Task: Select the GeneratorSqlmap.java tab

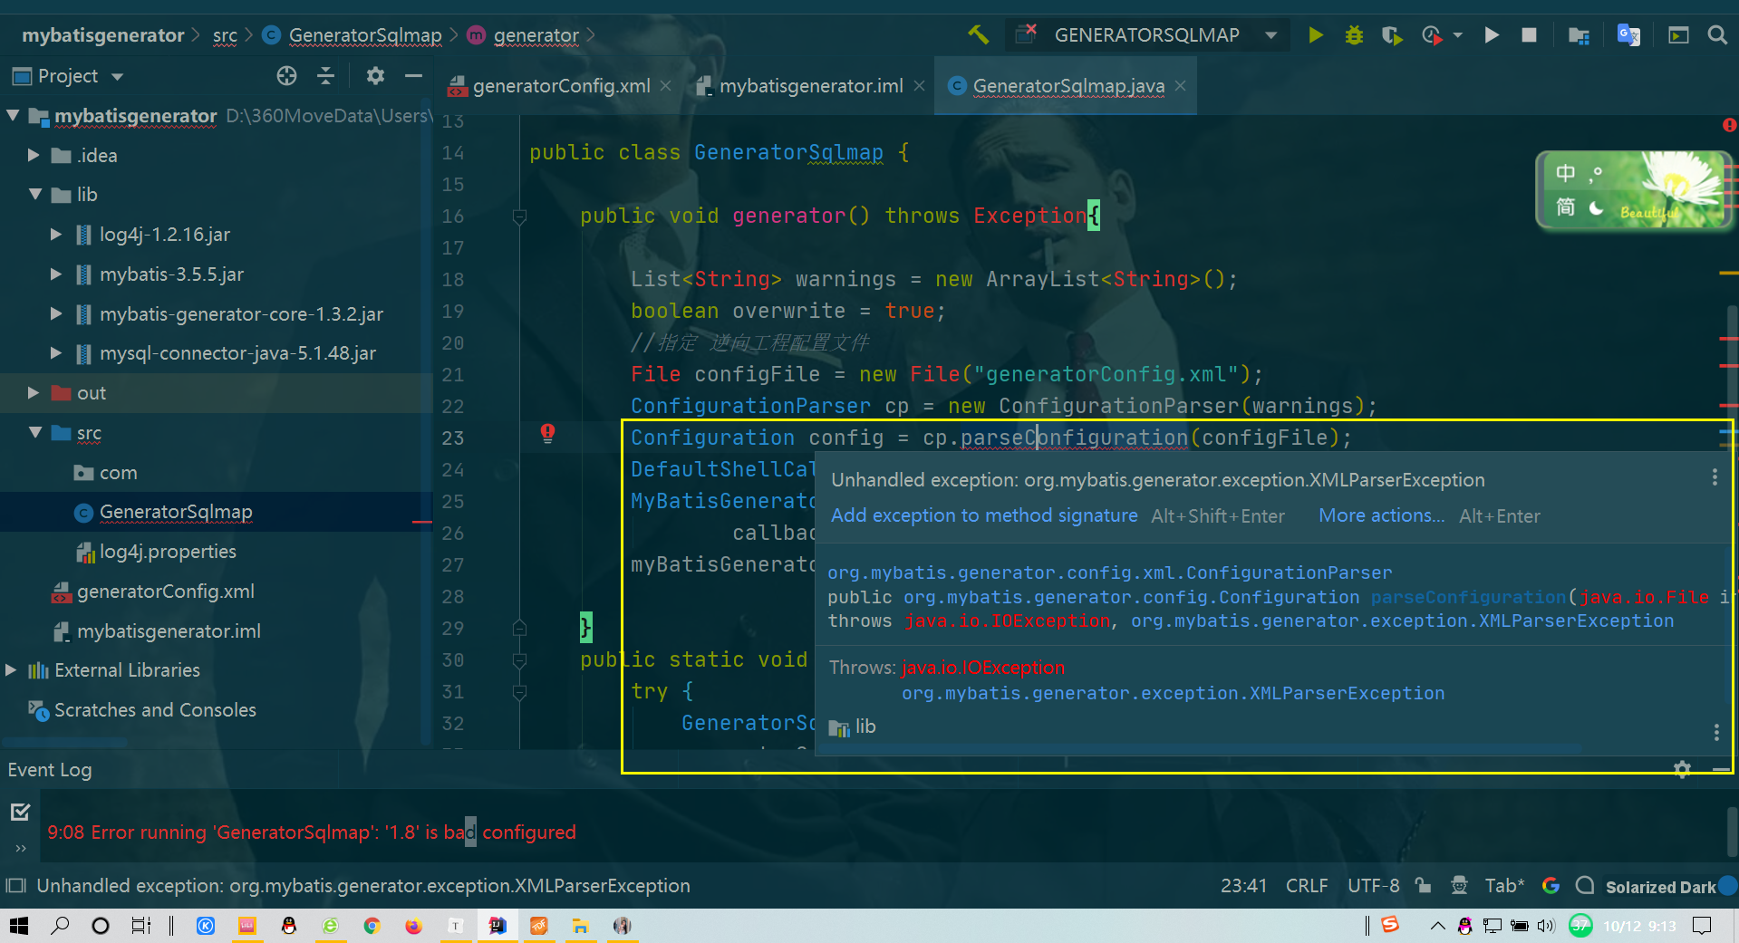Action: click(1068, 86)
